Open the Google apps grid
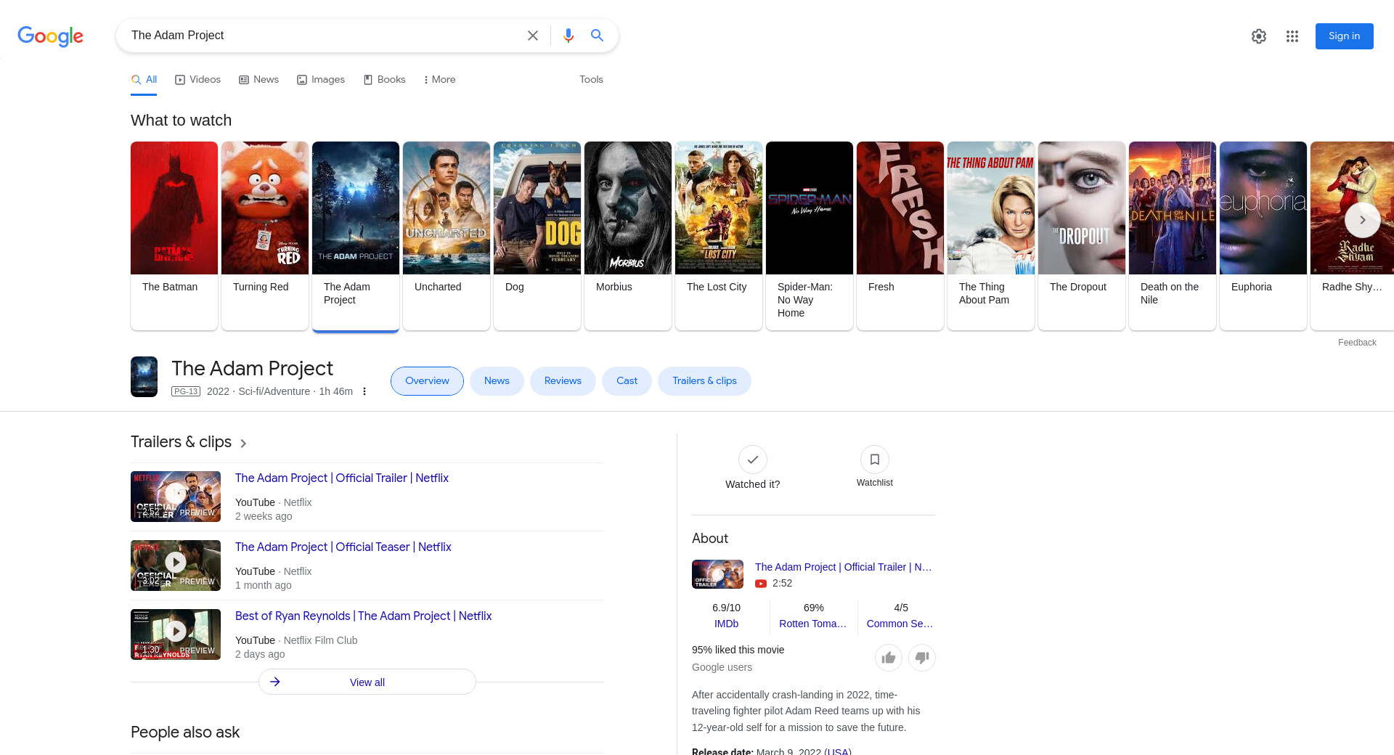 pos(1292,36)
